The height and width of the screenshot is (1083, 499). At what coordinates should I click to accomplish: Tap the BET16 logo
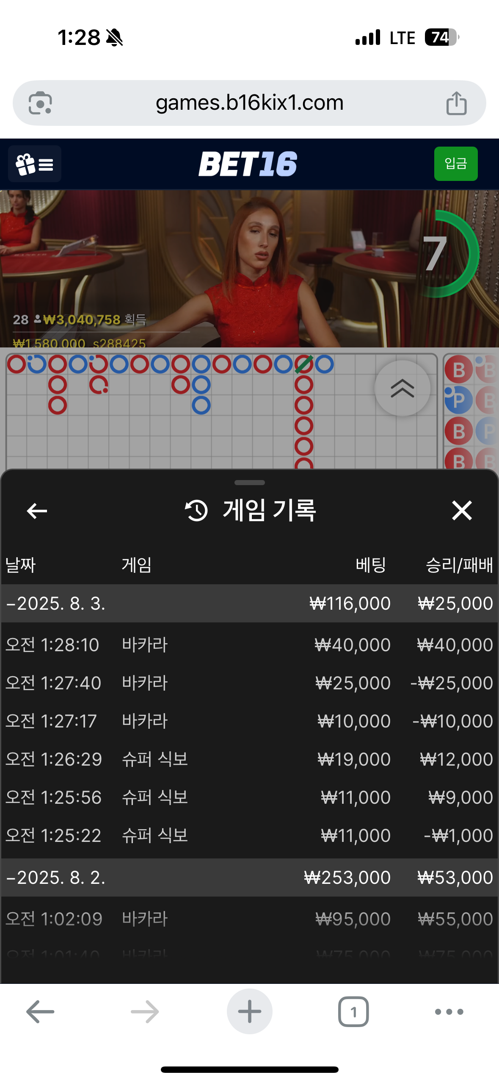click(x=248, y=164)
